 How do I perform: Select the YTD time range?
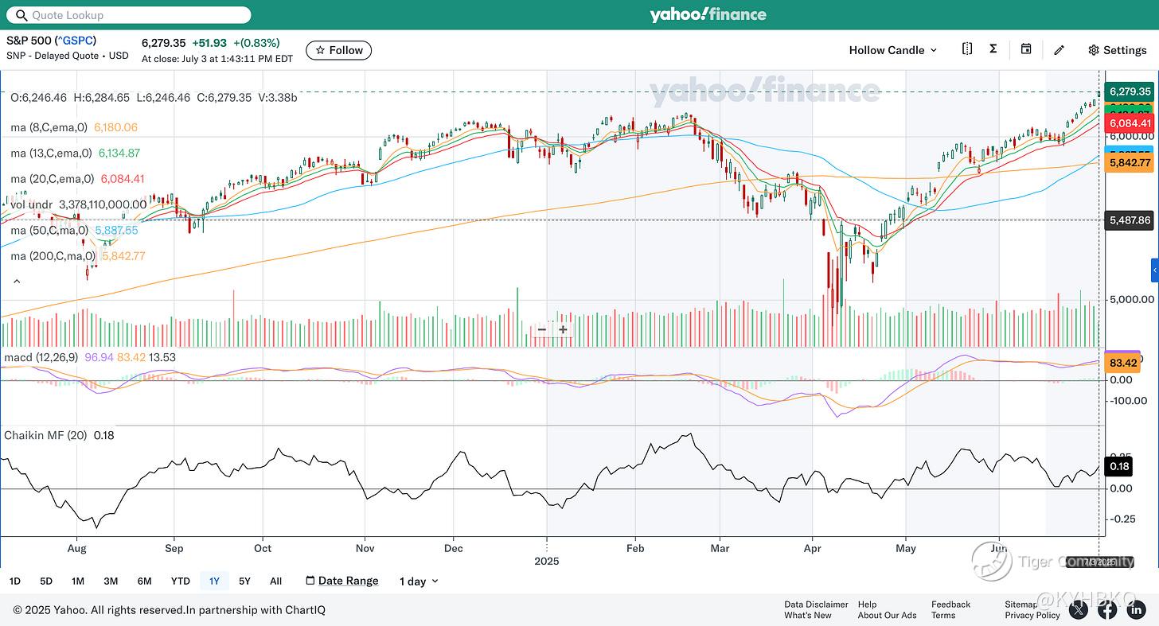tap(181, 581)
